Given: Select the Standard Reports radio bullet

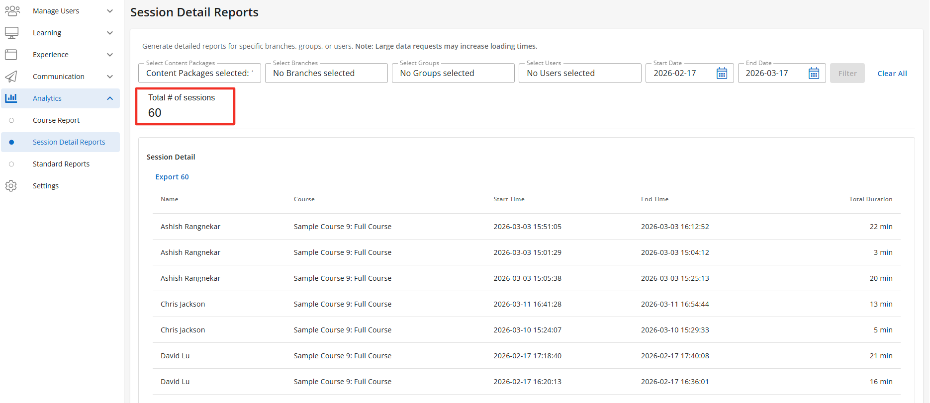Looking at the screenshot, I should 11,164.
